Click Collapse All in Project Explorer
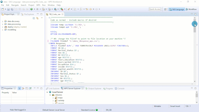This screenshot has width=199, height=112. pos(34,18)
